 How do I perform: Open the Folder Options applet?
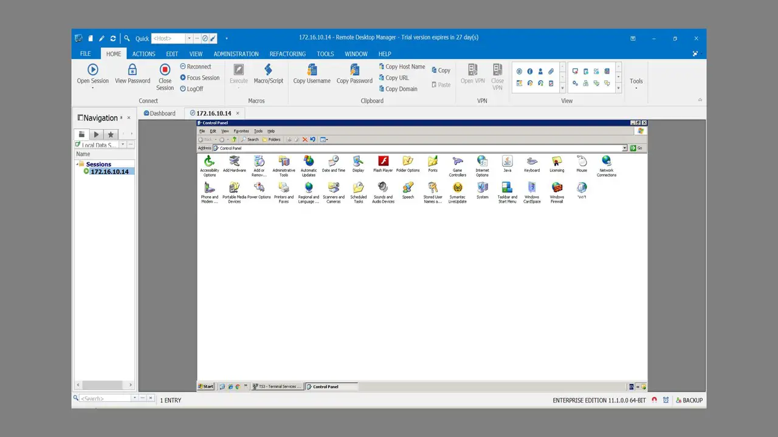point(408,164)
